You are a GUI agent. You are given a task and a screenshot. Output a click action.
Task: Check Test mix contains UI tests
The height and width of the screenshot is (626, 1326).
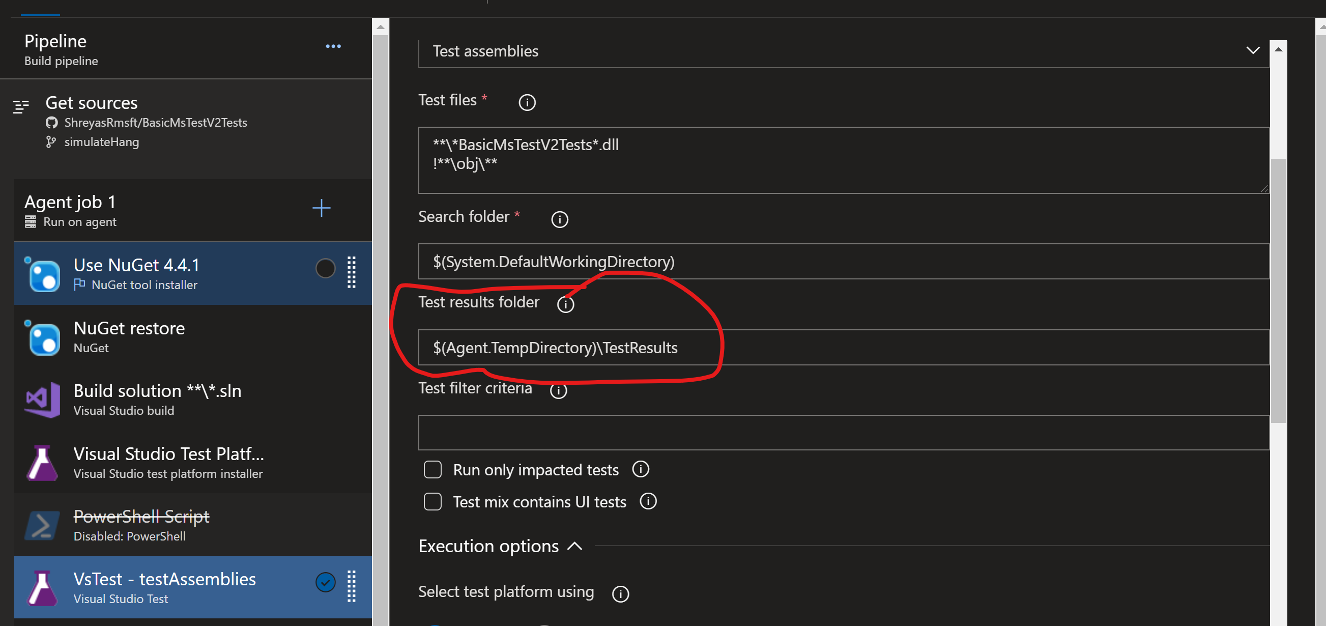[x=433, y=501]
